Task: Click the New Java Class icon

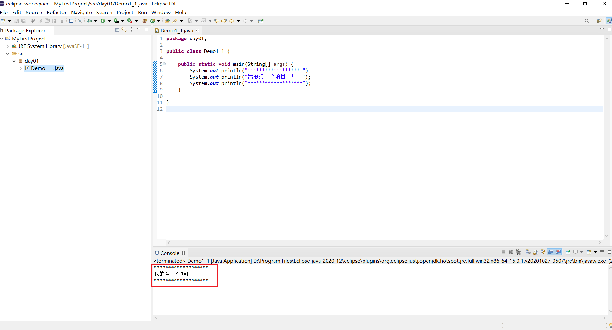Action: click(x=153, y=21)
